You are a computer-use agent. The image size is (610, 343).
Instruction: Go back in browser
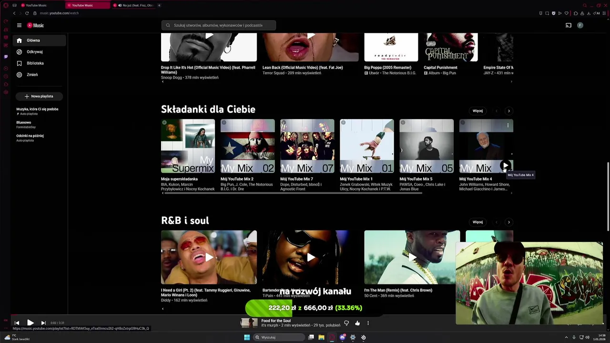click(14, 13)
